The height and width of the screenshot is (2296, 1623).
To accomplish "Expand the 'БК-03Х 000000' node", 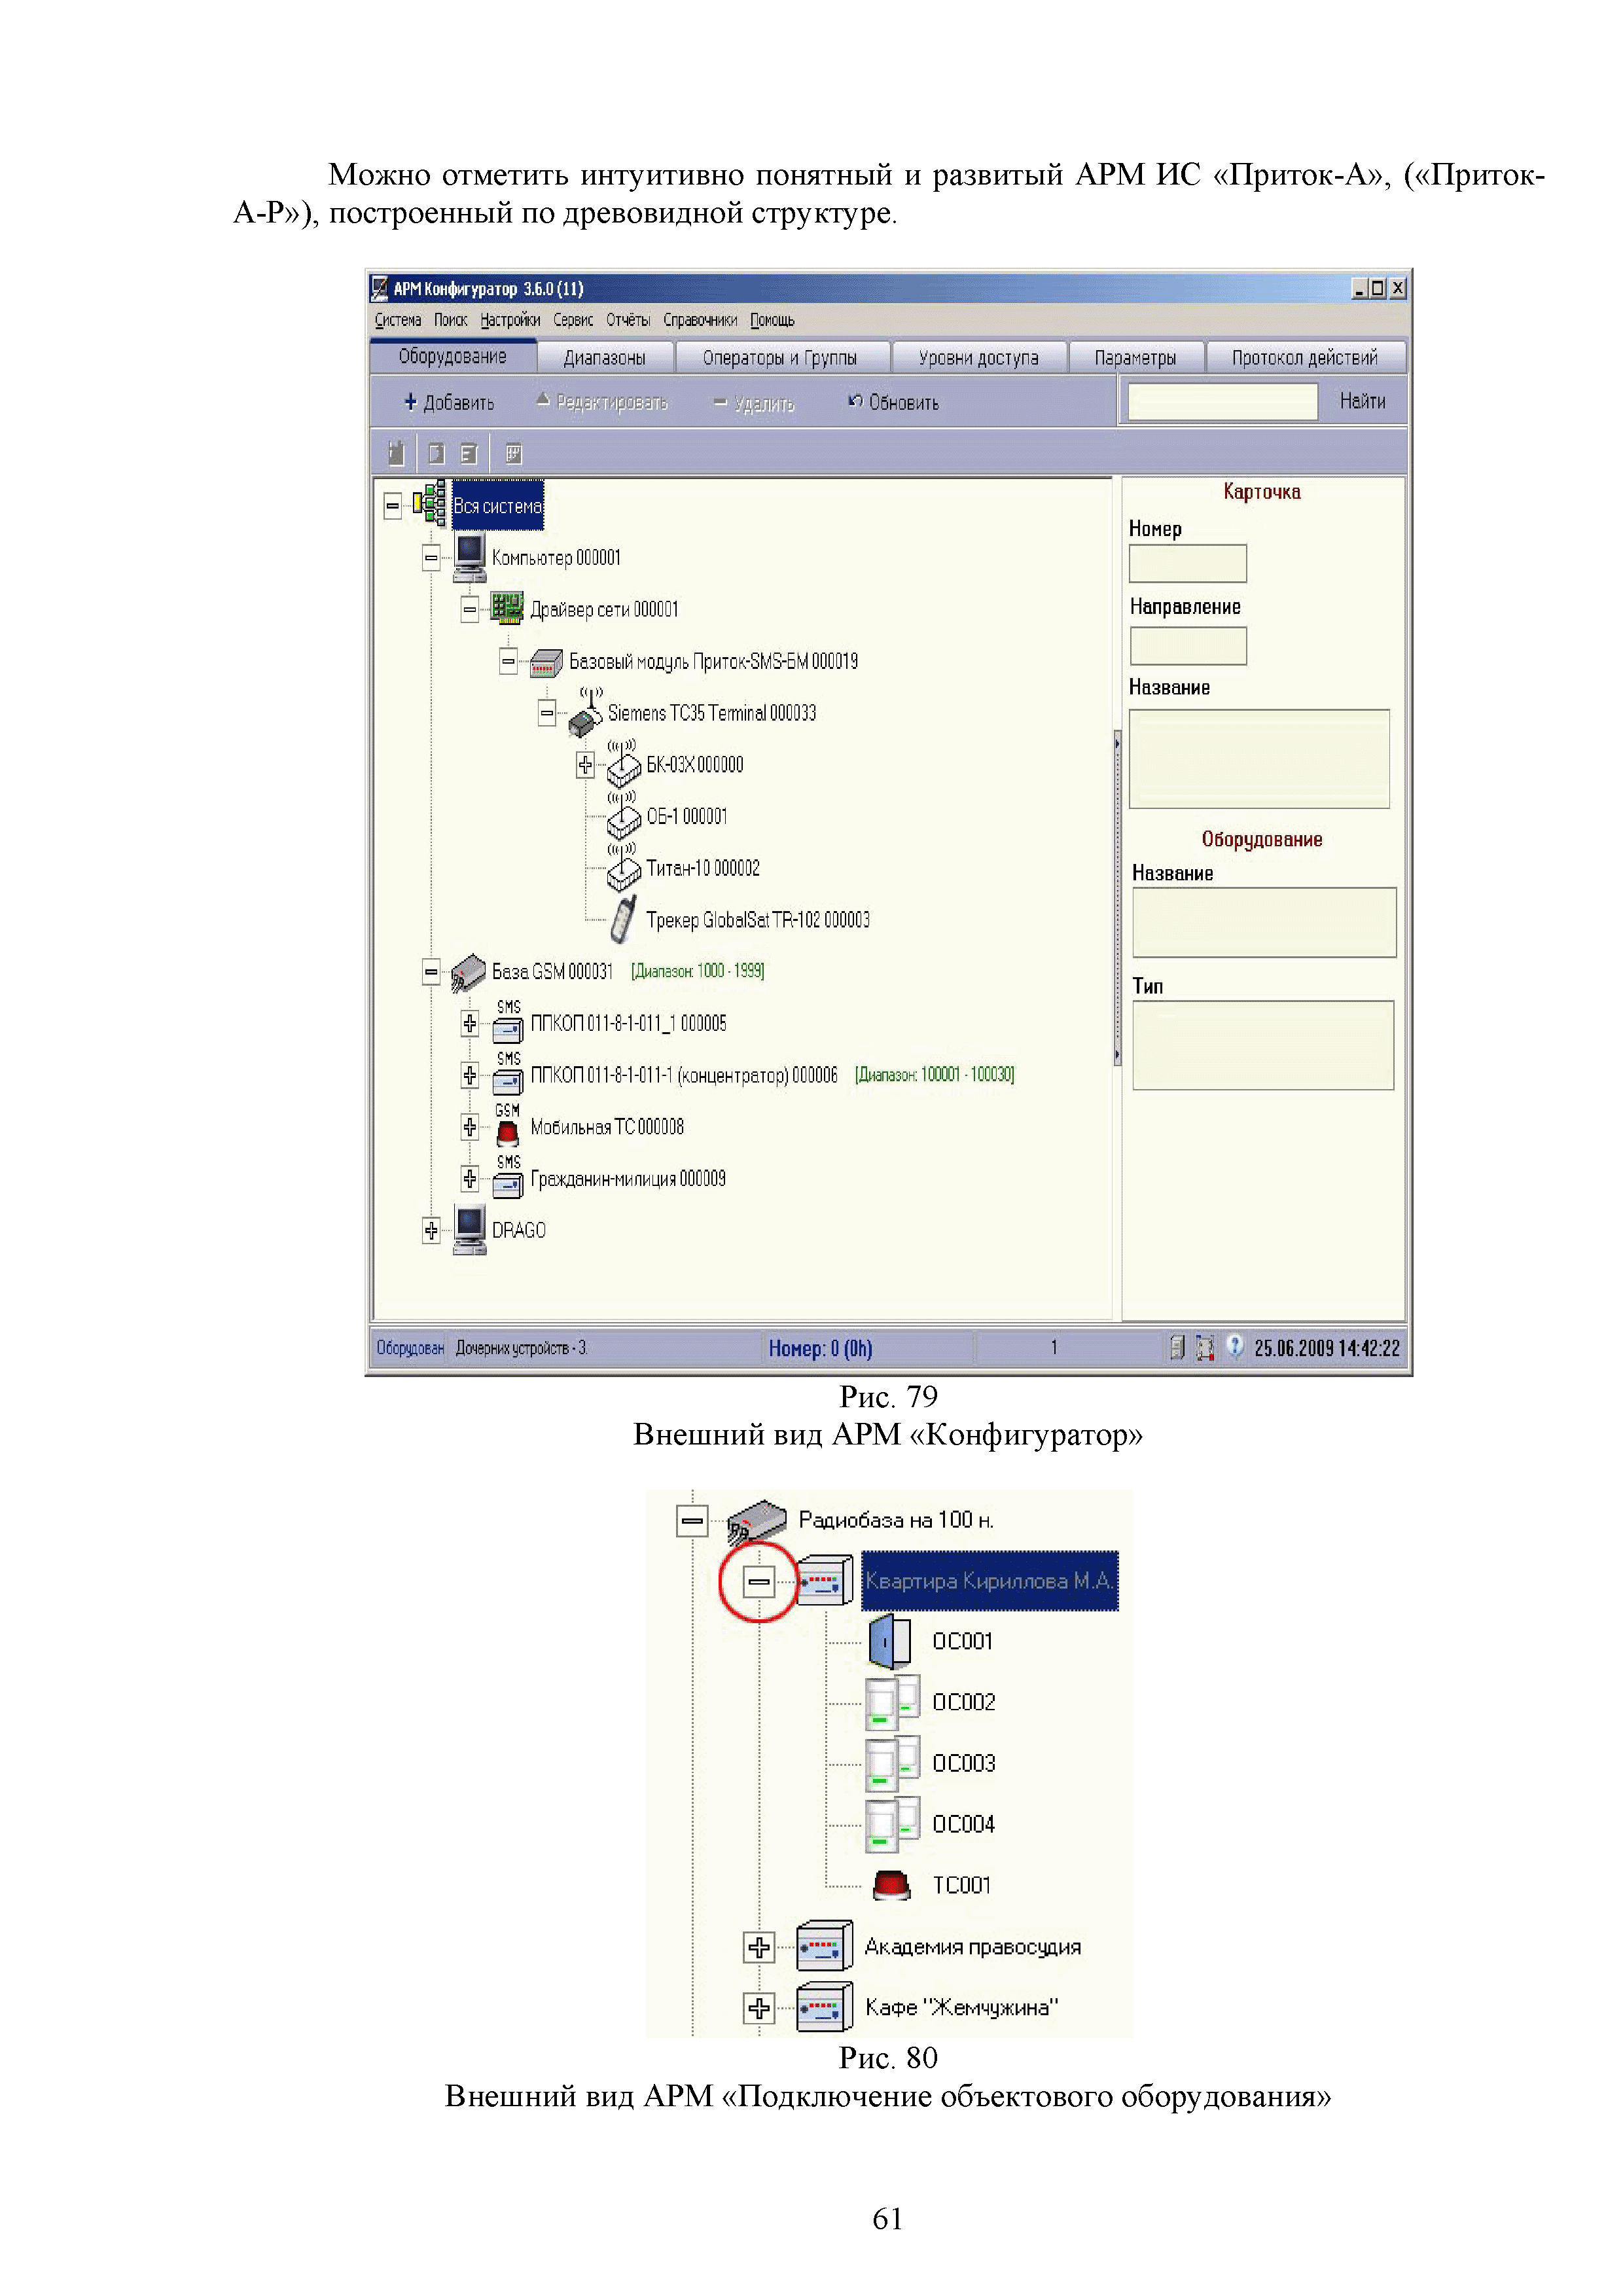I will click(x=585, y=765).
